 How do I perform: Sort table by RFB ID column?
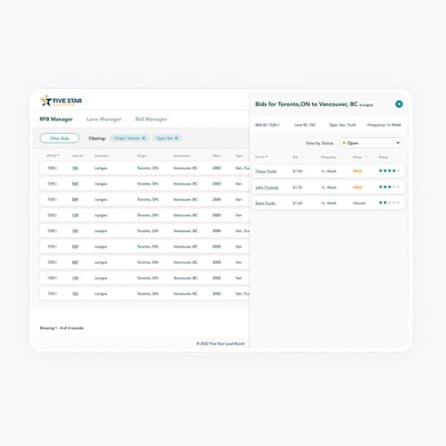pos(53,155)
